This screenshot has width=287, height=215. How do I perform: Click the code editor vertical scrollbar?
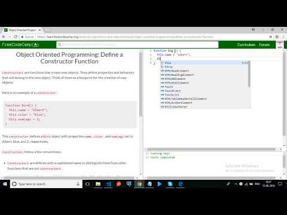[285, 94]
